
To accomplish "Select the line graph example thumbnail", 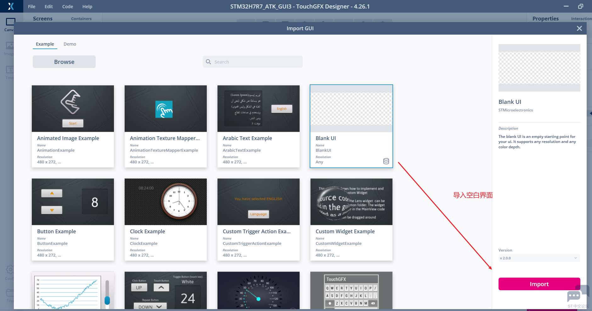I will [73, 290].
